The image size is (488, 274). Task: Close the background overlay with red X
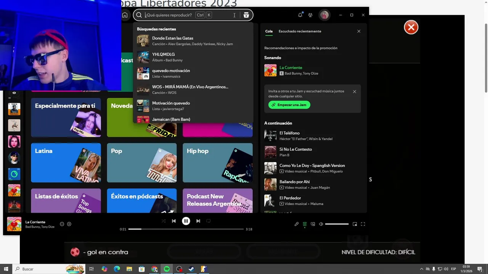[x=411, y=27]
